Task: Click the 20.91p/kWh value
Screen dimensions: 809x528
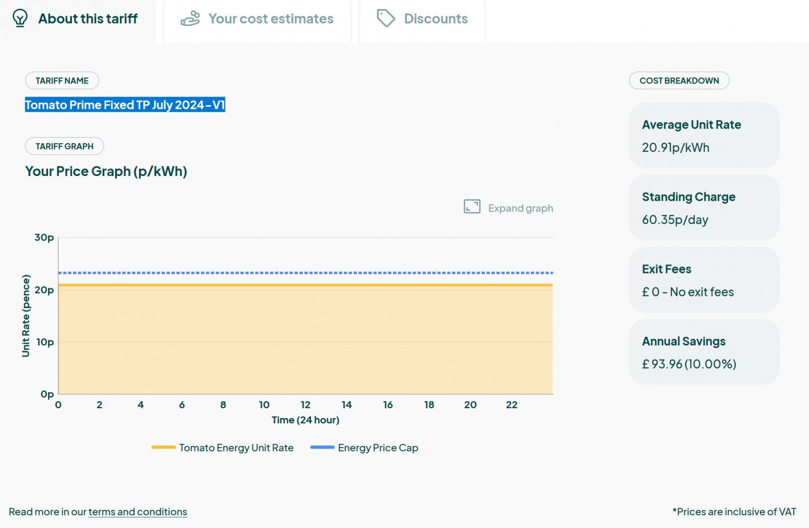Action: click(x=676, y=148)
